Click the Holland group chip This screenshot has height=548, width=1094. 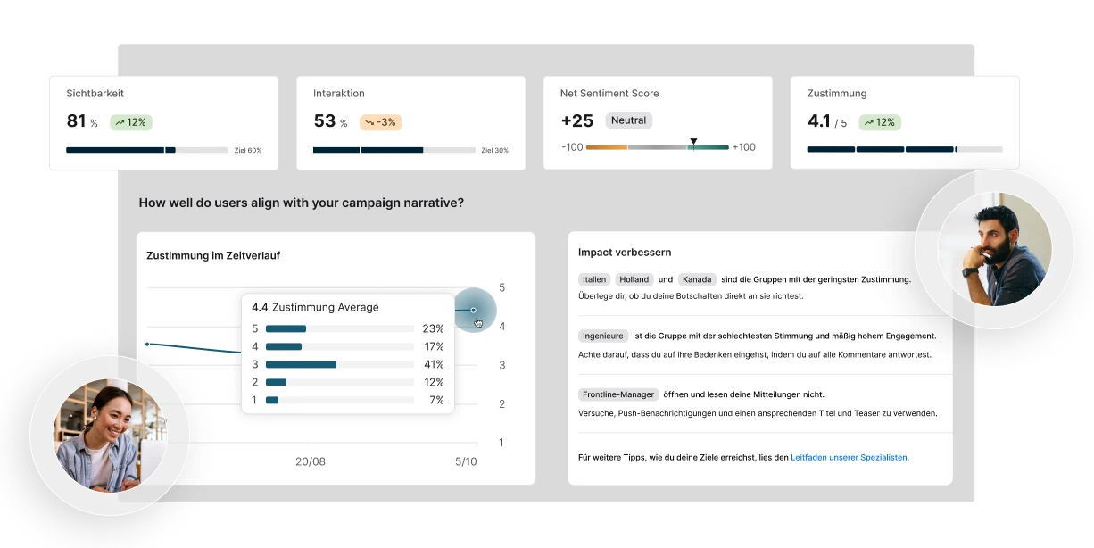[x=634, y=278]
